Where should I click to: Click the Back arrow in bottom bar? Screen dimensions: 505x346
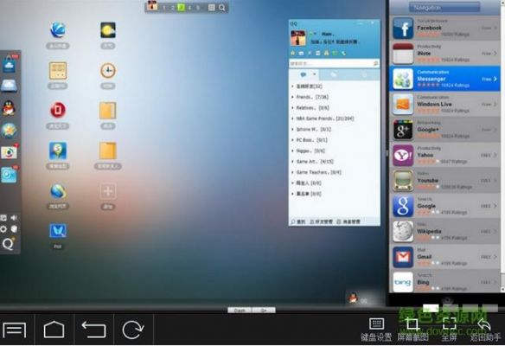(93, 330)
